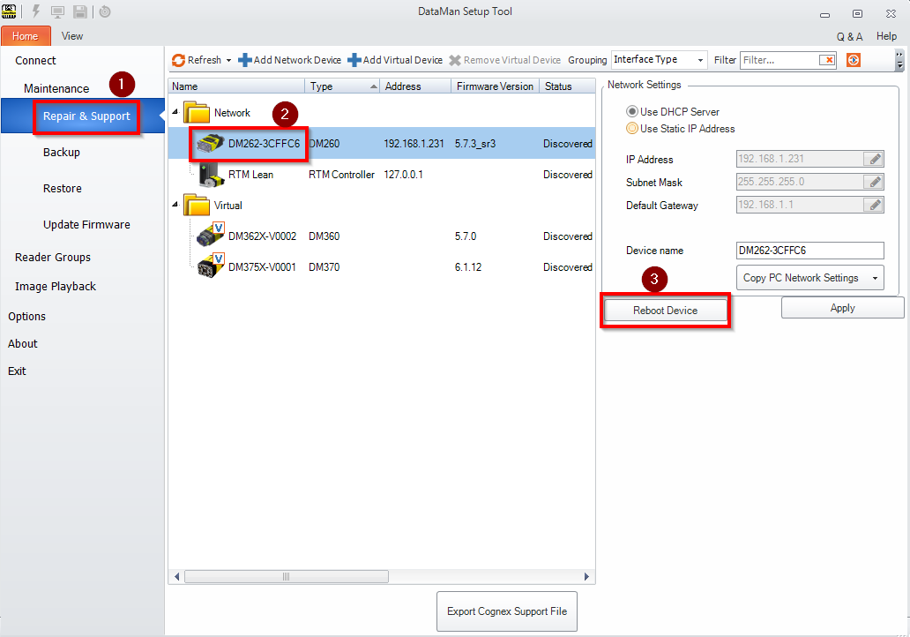Viewport: 910px width, 637px height.
Task: Click the Reboot Device button
Action: (x=665, y=311)
